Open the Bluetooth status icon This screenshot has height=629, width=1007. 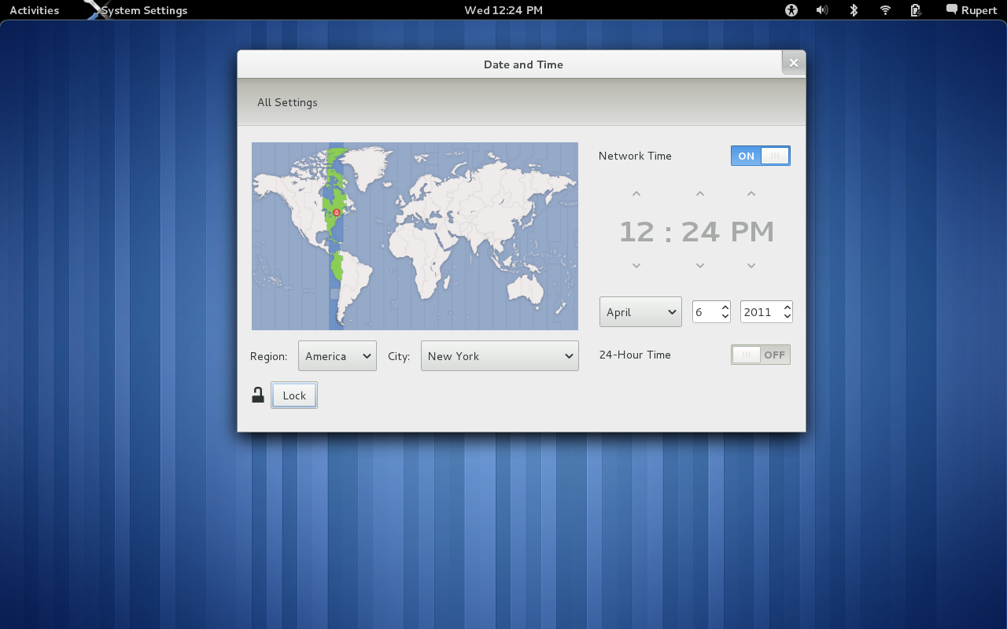[854, 10]
